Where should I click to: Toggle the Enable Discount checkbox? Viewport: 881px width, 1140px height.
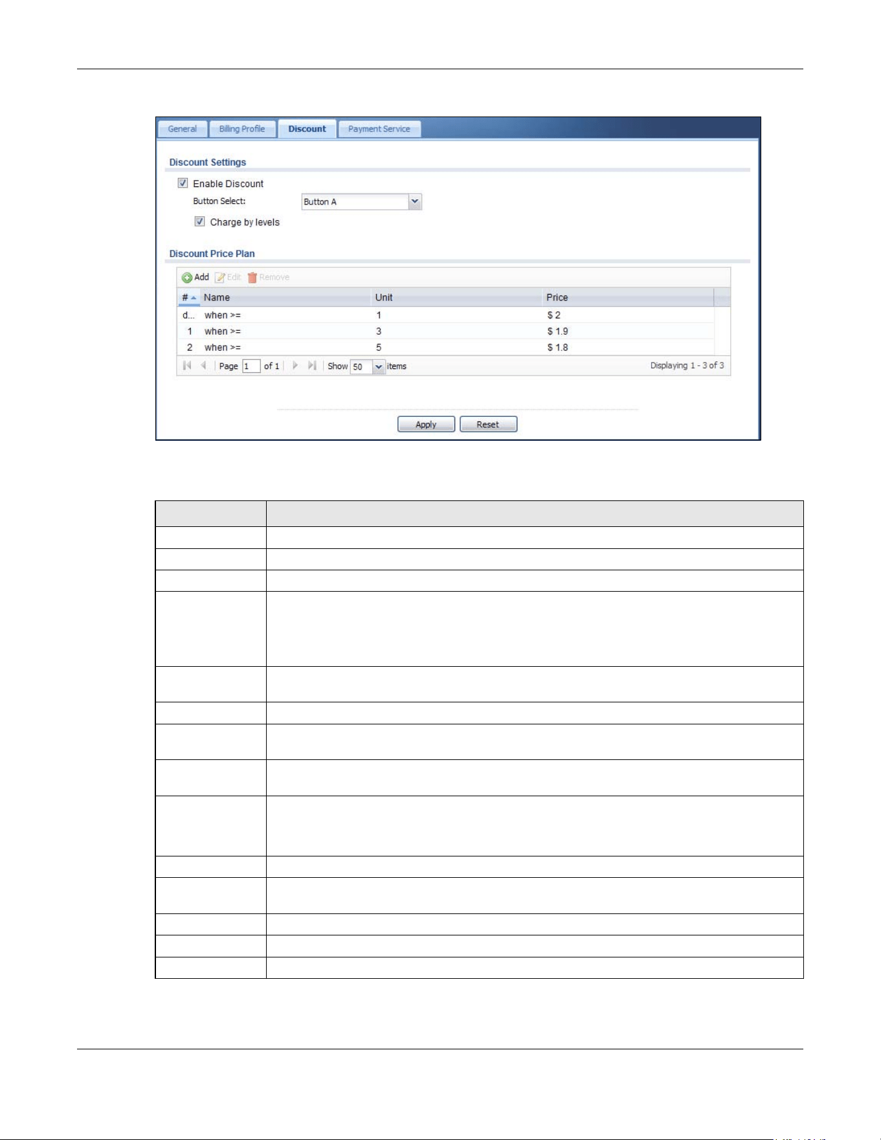[x=183, y=183]
